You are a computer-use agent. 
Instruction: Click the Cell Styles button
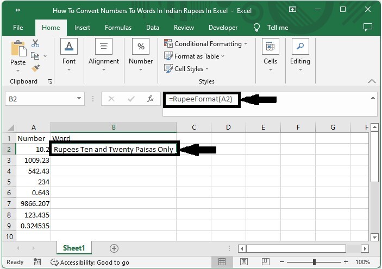click(186, 68)
